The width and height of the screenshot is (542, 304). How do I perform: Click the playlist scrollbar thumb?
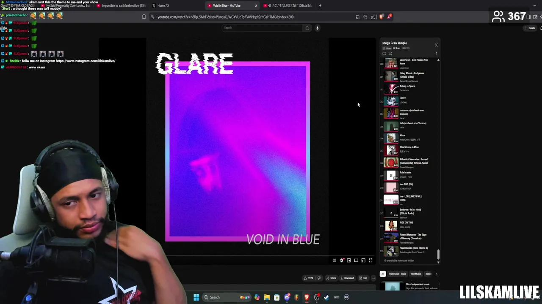(x=438, y=254)
